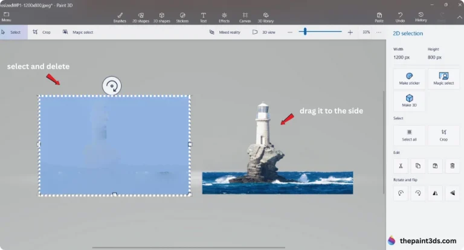
Task: Open the Effects tab
Action: pyautogui.click(x=224, y=18)
